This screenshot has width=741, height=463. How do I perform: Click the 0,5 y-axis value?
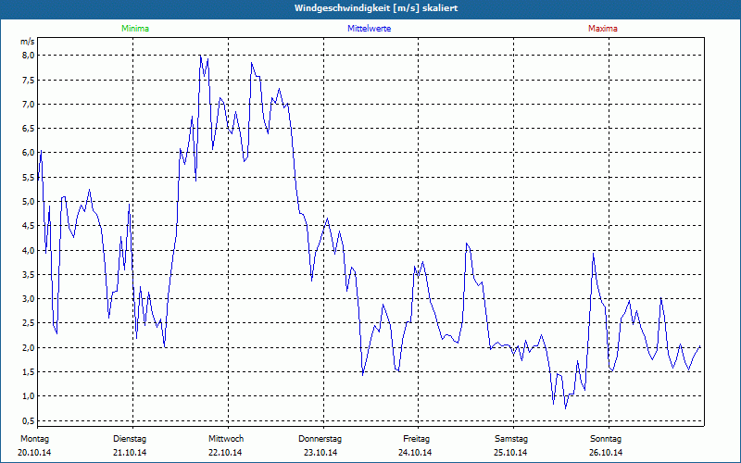click(x=29, y=420)
